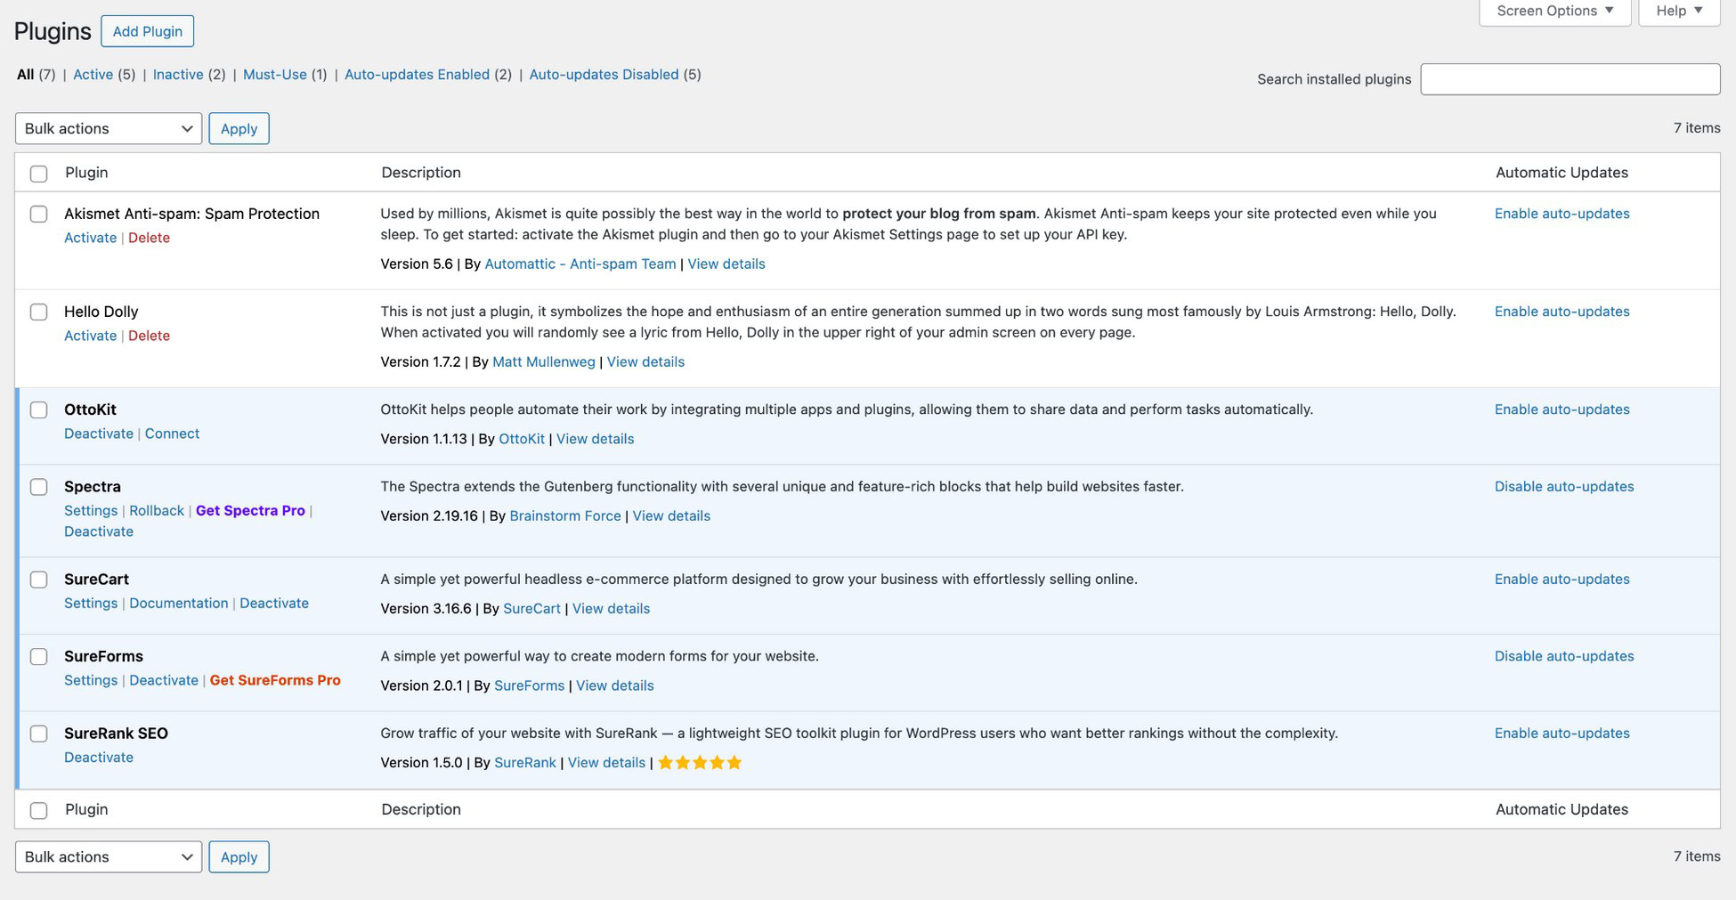View details for SureCart plugin

[x=611, y=609]
